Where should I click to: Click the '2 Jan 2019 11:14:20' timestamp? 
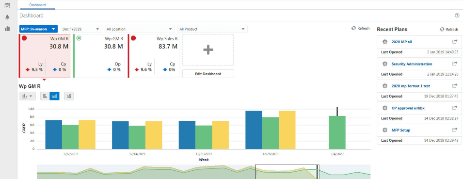pos(443,74)
